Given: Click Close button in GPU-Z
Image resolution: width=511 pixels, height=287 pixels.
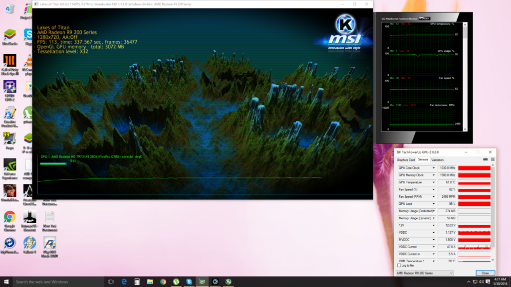Looking at the screenshot, I should (x=485, y=273).
